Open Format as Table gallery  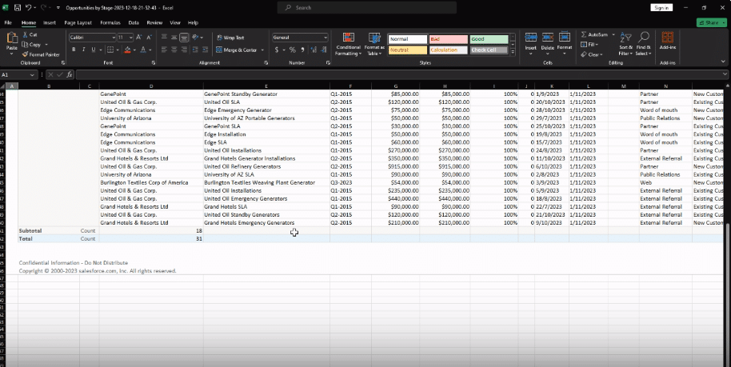(x=373, y=44)
